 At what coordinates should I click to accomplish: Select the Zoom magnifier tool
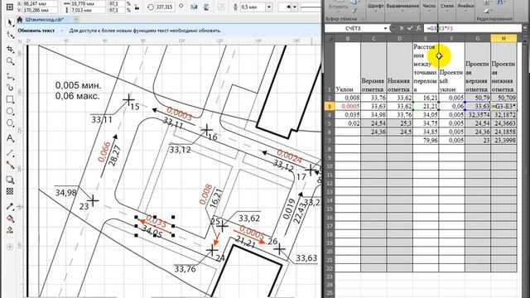point(10,61)
